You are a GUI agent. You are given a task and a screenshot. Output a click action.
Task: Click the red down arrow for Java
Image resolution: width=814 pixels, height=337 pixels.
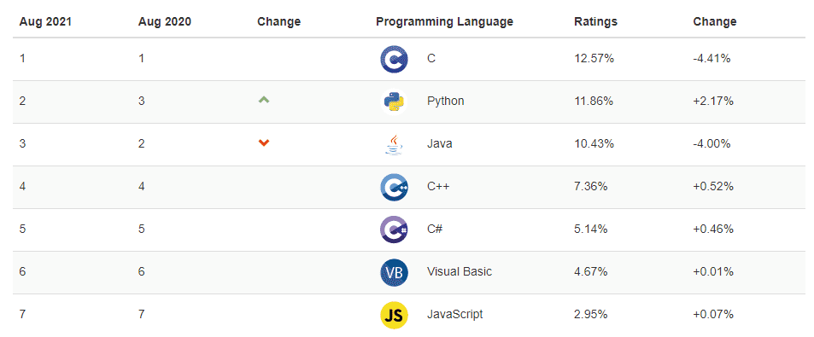tap(264, 143)
